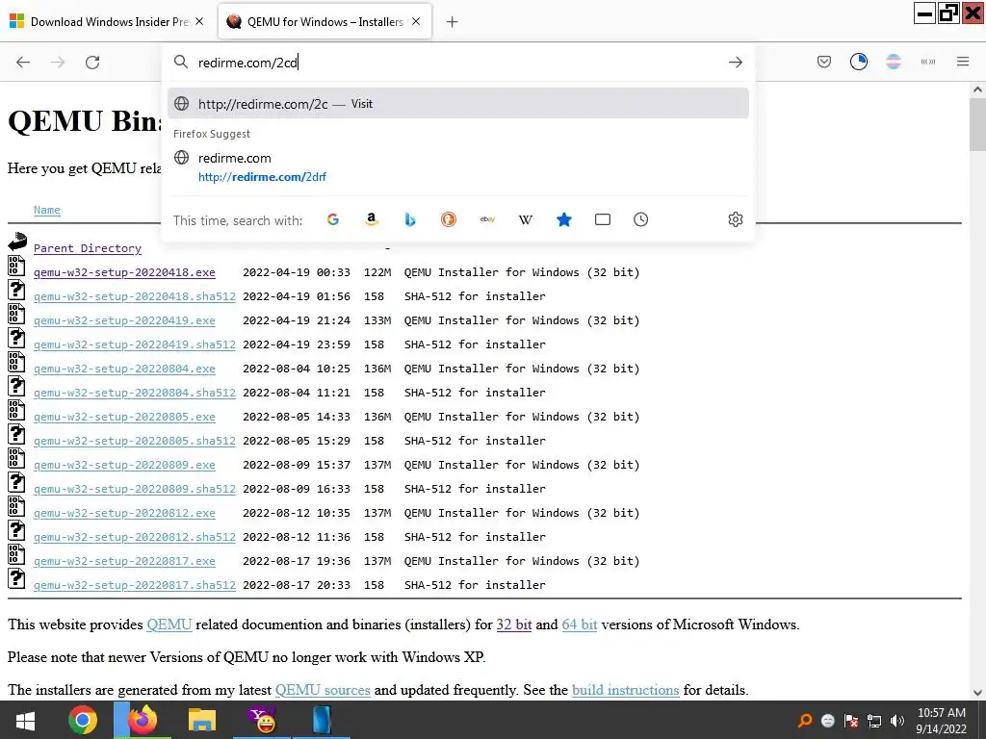986x739 pixels.
Task: Search bookmarks using star icon
Action: click(x=564, y=219)
